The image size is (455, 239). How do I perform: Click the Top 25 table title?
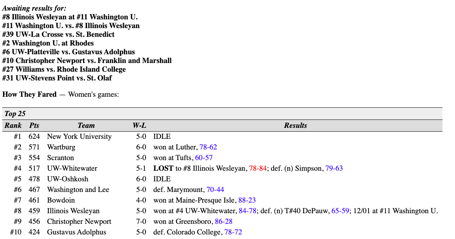(15, 114)
